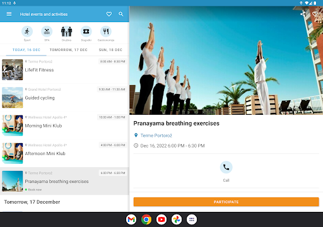Open Gmail from the taskbar
This screenshot has height=227, width=323.
[x=131, y=219]
